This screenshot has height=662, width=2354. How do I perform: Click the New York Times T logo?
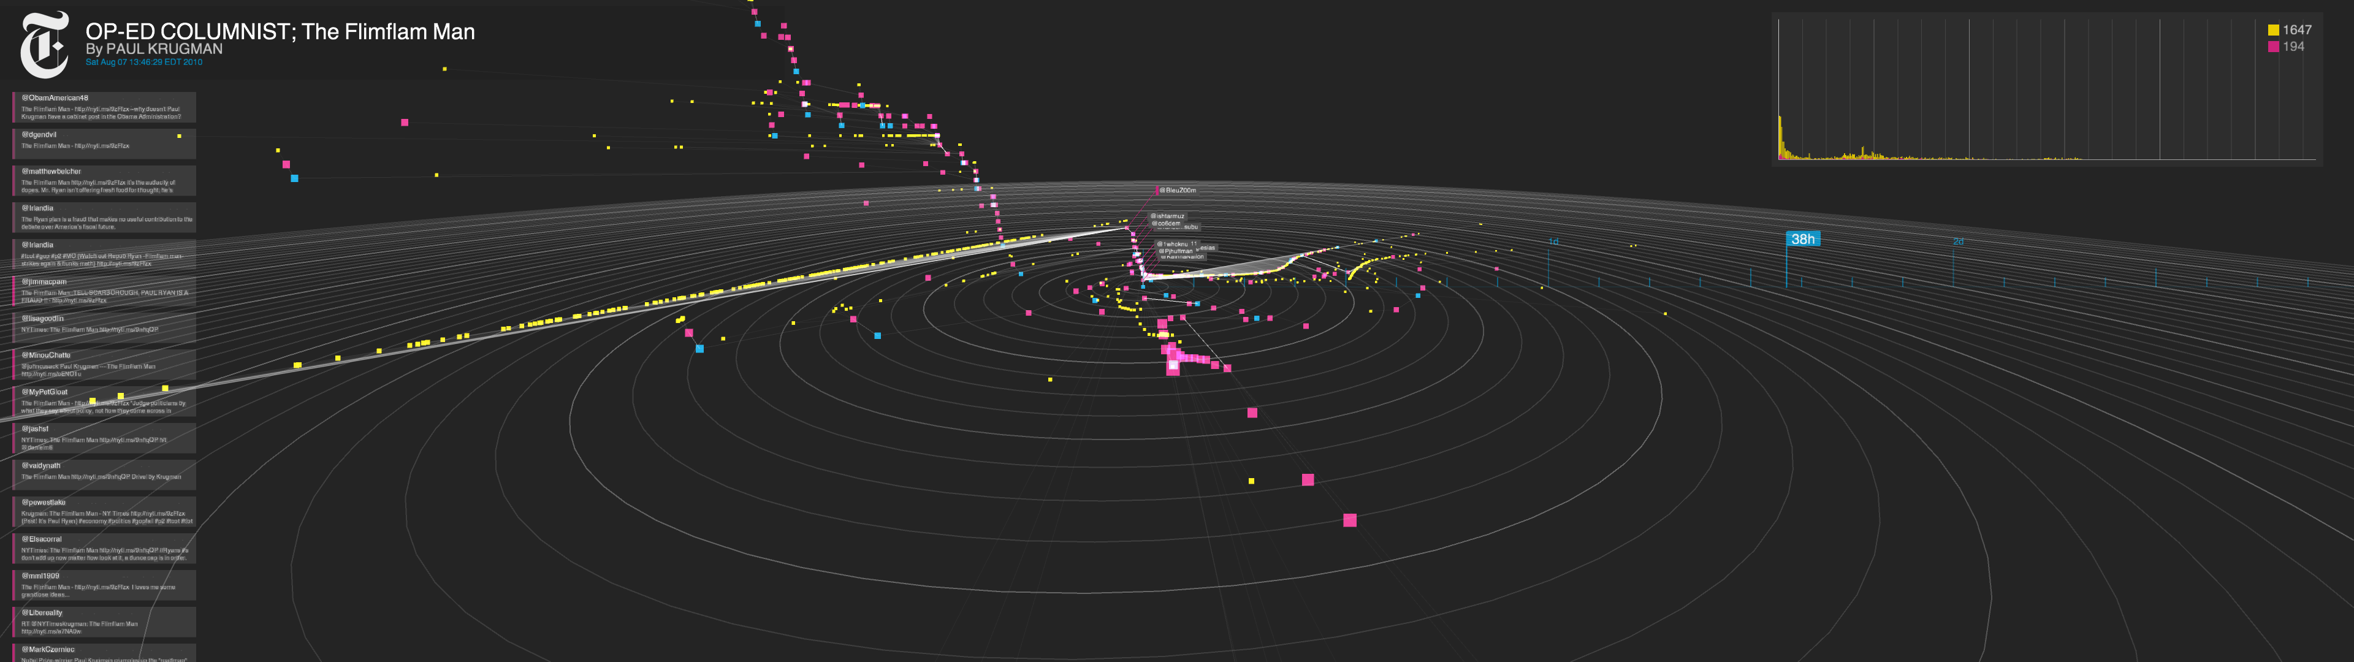click(x=44, y=44)
